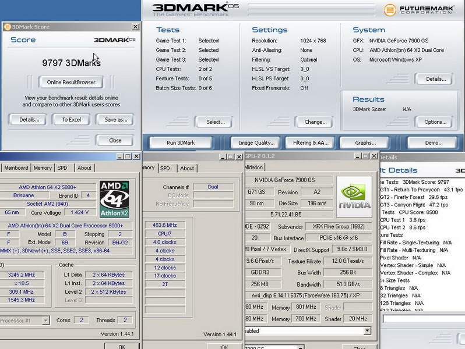
Task: Click the Level 2 cache 2 x 512 KBytes value
Action: pyautogui.click(x=108, y=291)
